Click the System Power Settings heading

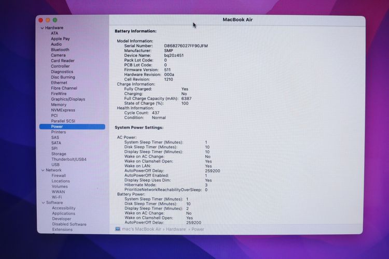click(x=139, y=127)
